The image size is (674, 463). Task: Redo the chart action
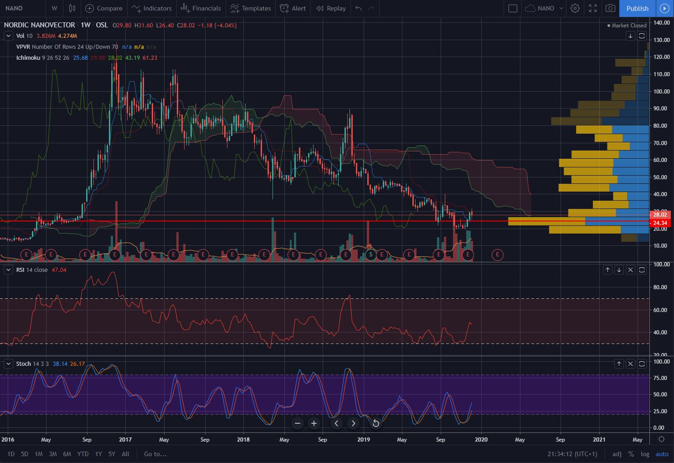tap(371, 8)
